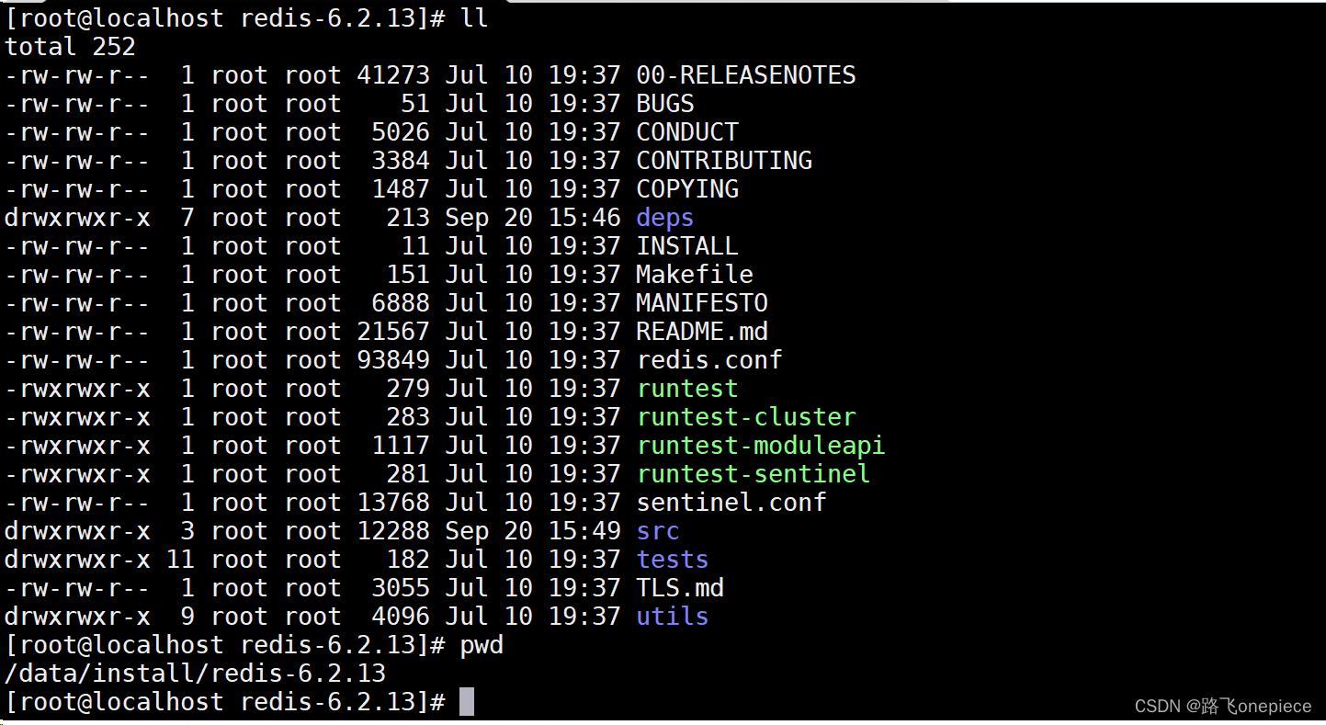
Task: Click the CONTRIBUTING file name
Action: 723,161
